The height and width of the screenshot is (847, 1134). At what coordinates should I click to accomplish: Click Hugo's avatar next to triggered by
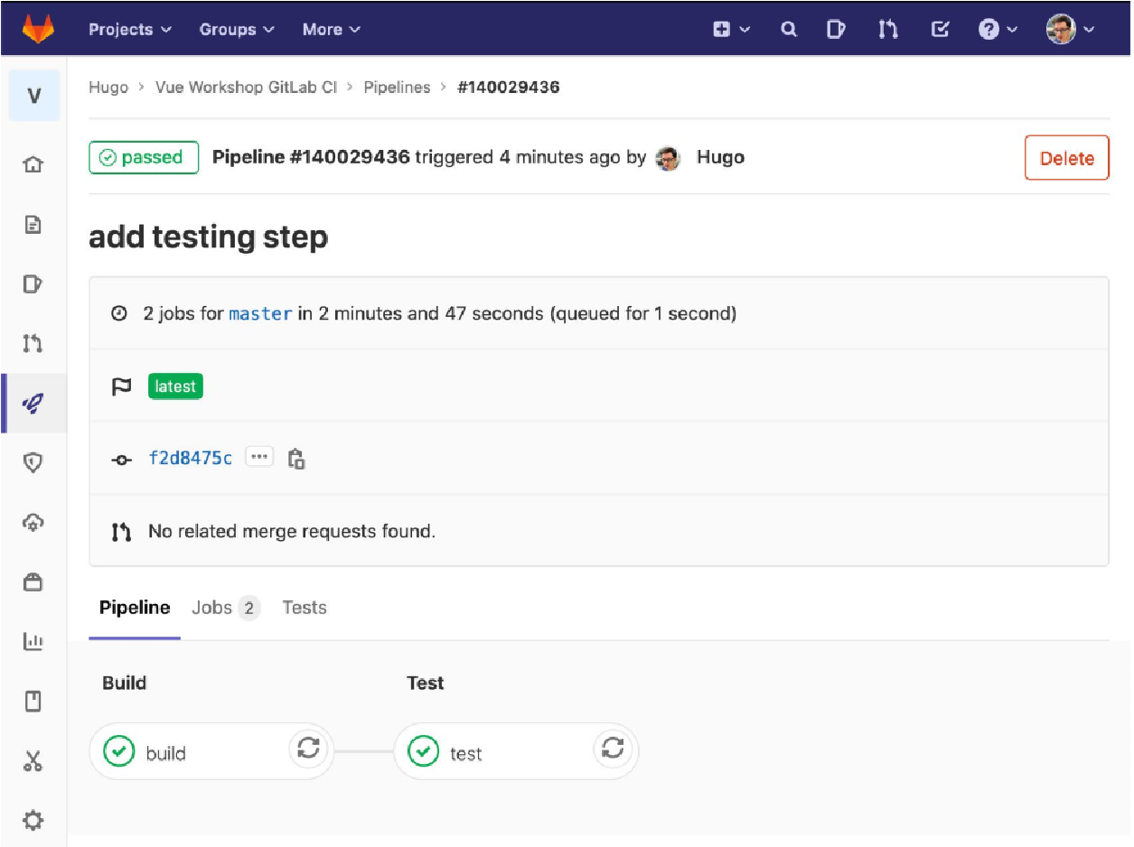tap(668, 158)
